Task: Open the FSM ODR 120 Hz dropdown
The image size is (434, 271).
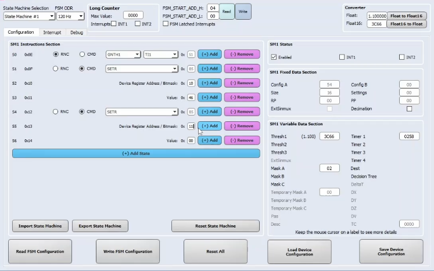Action: click(70, 17)
